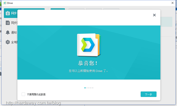Jump to the fifth pagination dot

click(93, 88)
